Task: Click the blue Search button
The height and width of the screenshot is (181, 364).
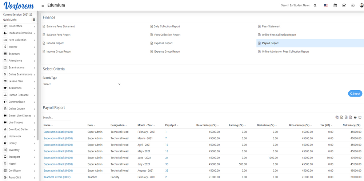Action: 355,94
